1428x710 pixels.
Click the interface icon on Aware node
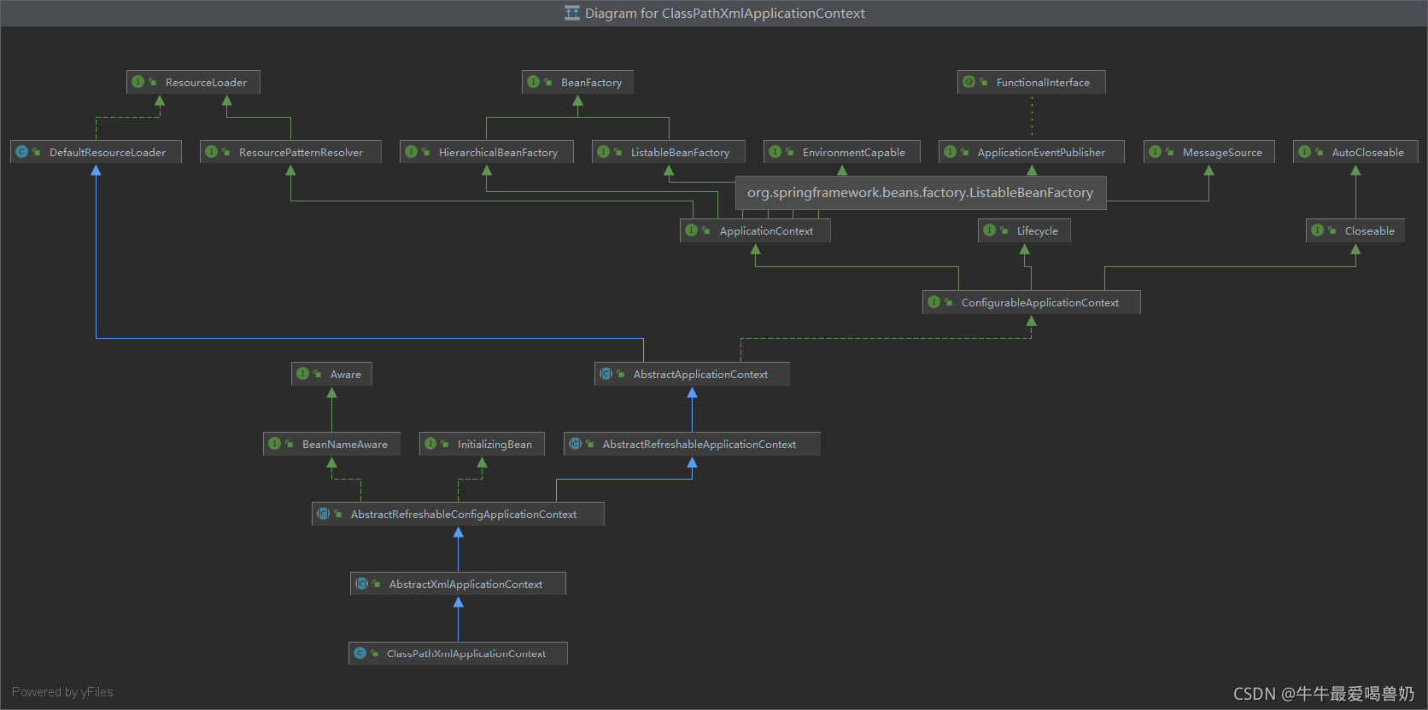(x=303, y=374)
